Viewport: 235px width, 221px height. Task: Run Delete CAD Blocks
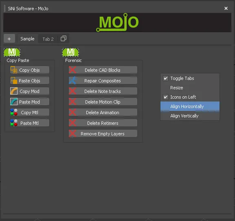pyautogui.click(x=103, y=70)
